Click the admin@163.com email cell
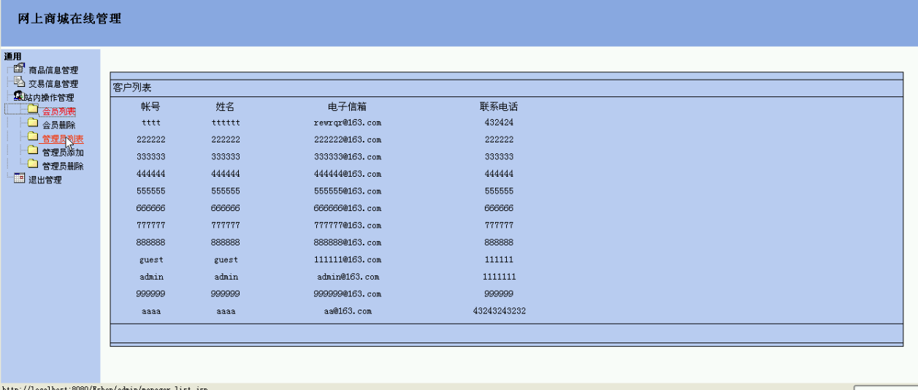 [x=348, y=277]
